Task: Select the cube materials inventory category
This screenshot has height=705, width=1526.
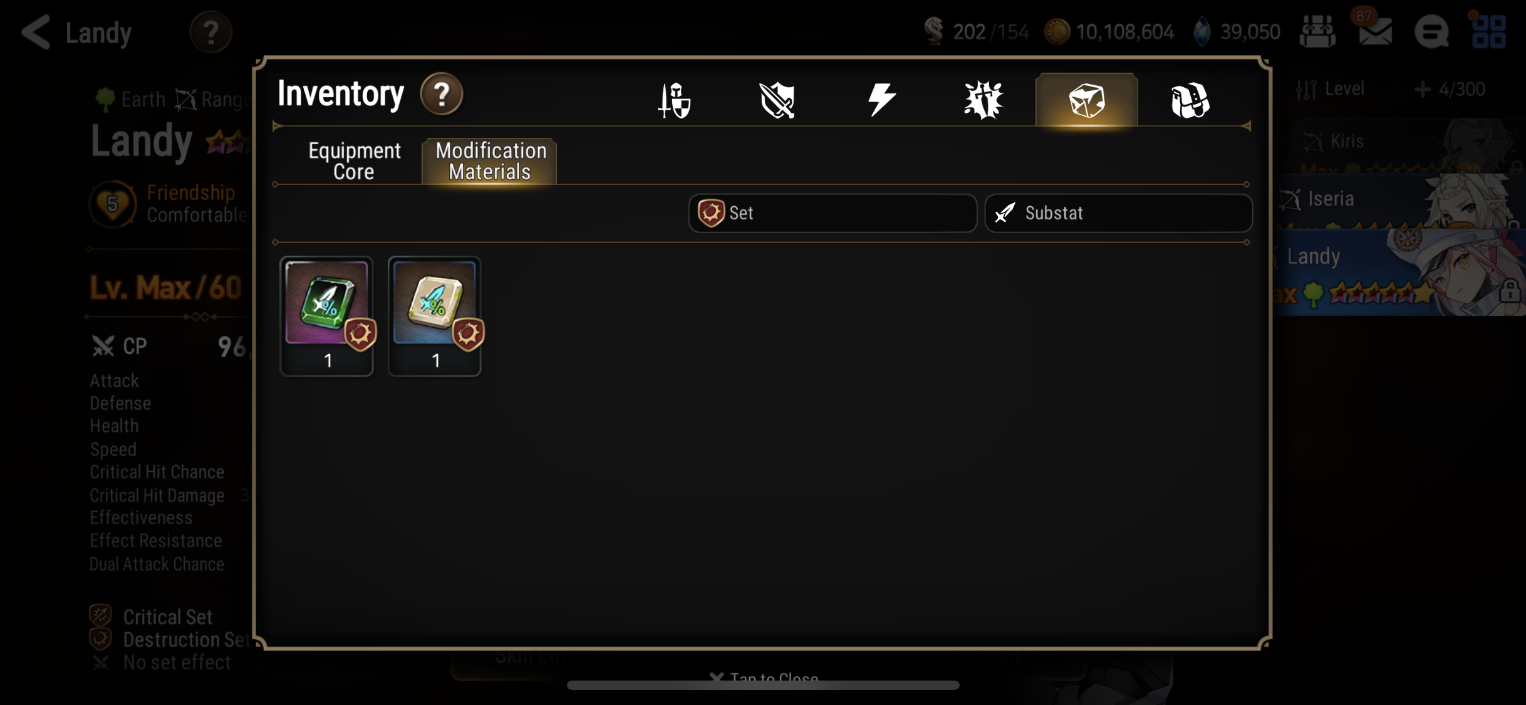Action: click(1087, 100)
